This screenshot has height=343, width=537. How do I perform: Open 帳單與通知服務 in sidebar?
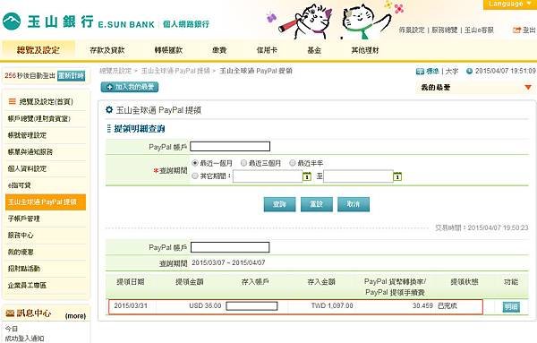pyautogui.click(x=30, y=151)
